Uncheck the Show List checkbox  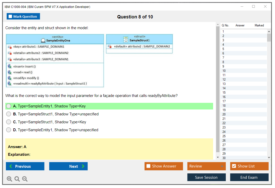[x=234, y=166]
